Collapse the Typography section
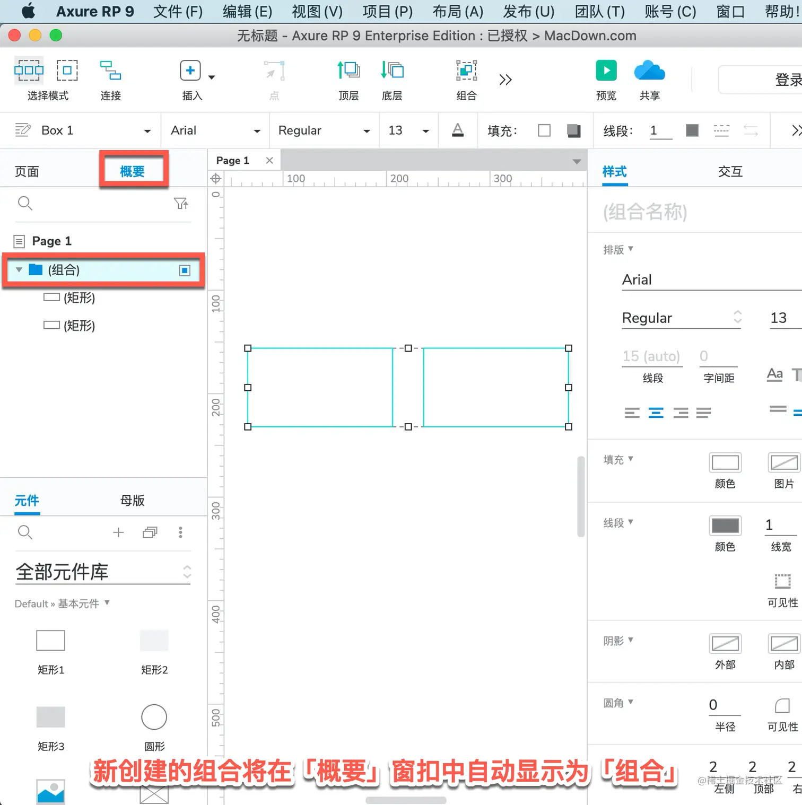This screenshot has width=802, height=805. (618, 249)
